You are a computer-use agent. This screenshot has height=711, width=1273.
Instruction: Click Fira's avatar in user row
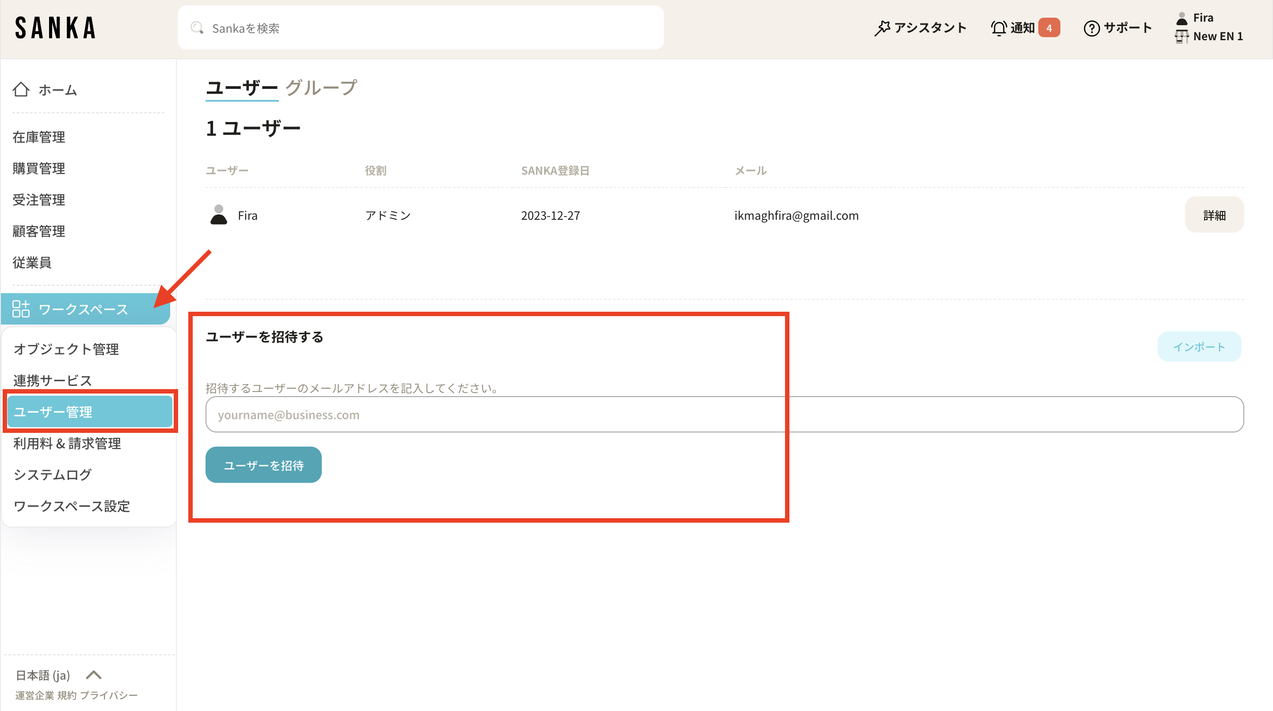[218, 215]
